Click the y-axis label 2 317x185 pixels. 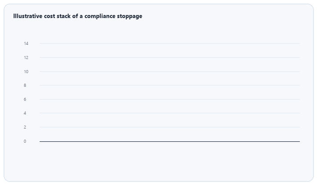(x=25, y=127)
